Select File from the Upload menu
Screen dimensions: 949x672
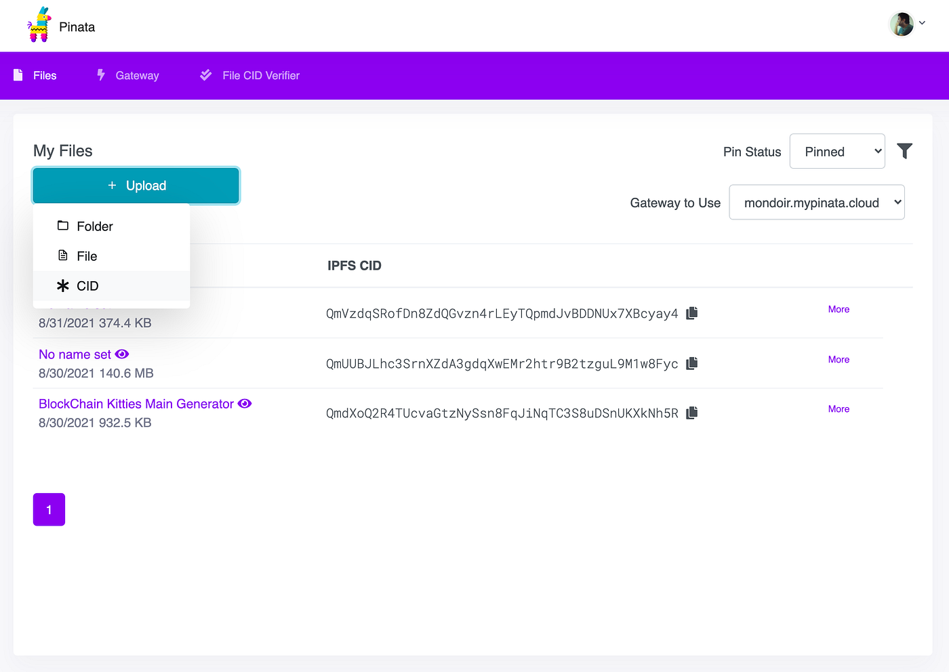point(87,256)
